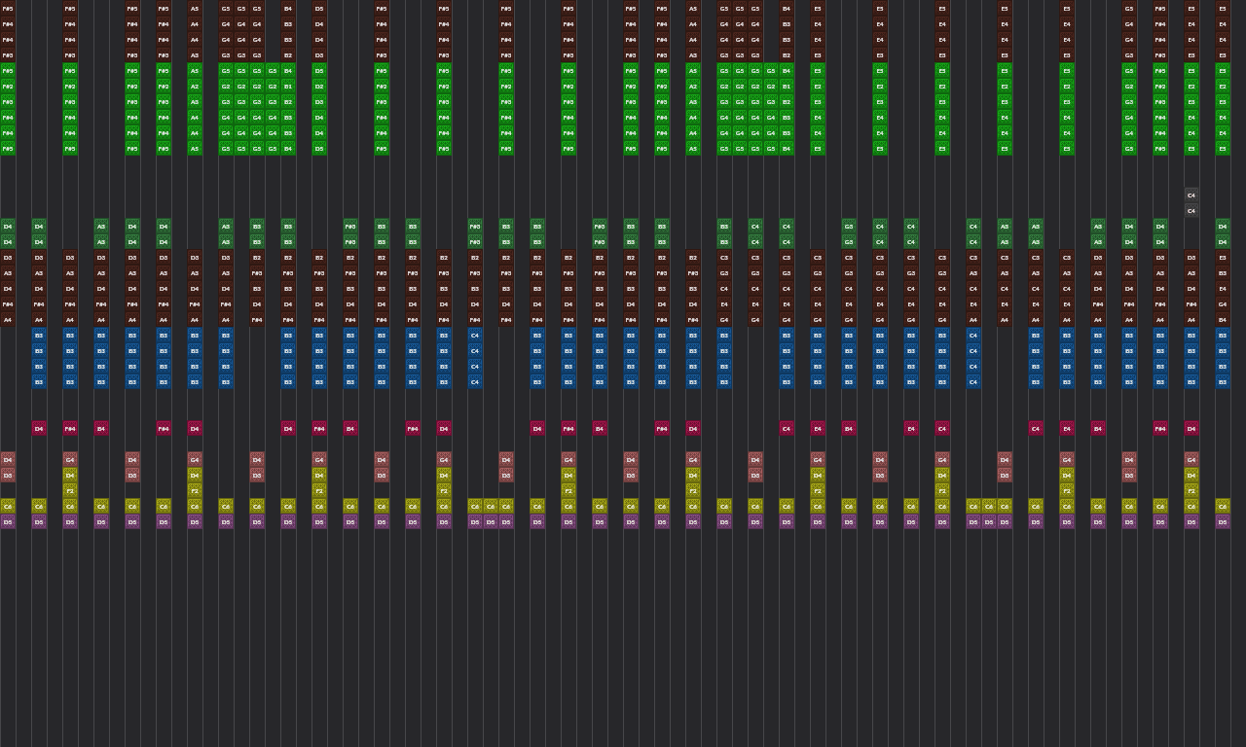Select the leftmost dark brown A5 note
This screenshot has width=1246, height=747.
point(195,9)
